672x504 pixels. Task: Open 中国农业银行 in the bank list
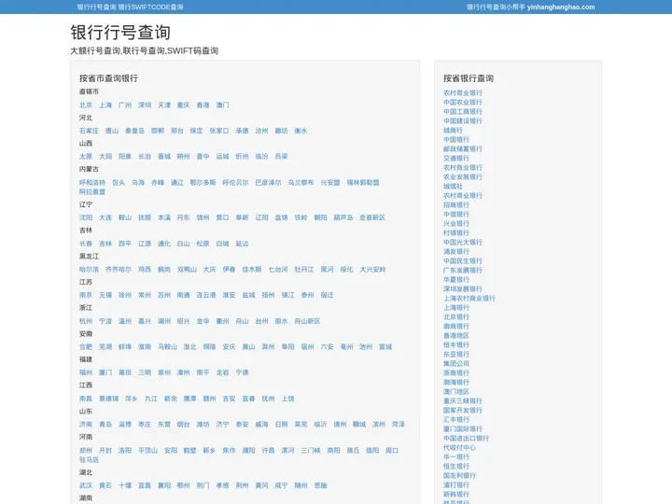point(463,102)
